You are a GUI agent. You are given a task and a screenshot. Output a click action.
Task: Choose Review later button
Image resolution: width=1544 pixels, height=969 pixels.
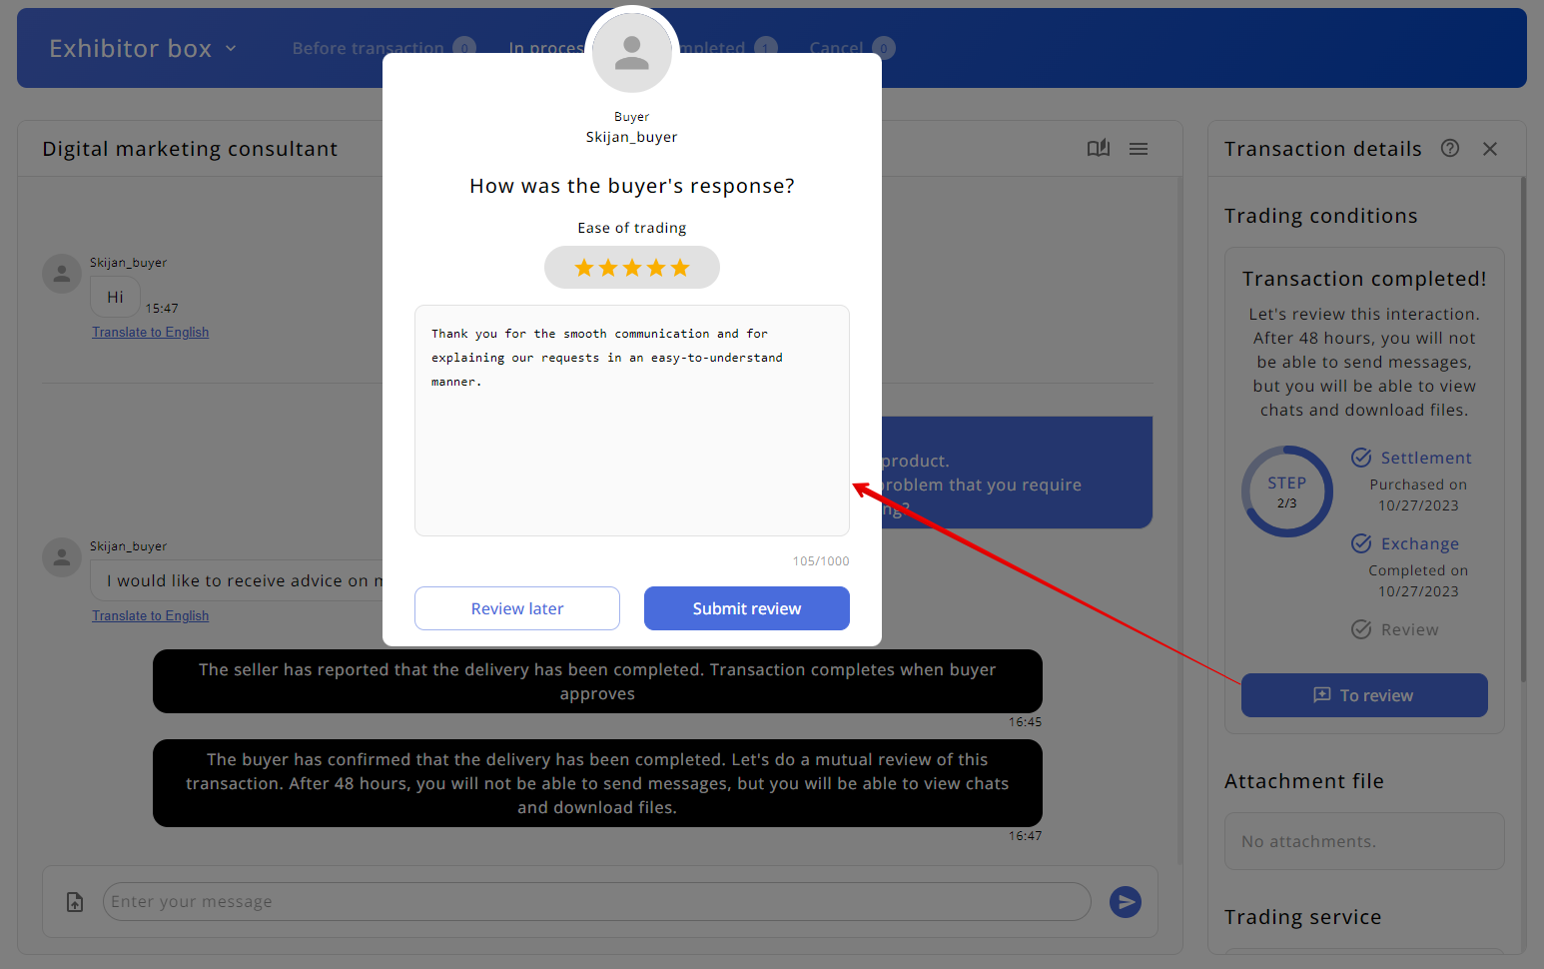517,608
